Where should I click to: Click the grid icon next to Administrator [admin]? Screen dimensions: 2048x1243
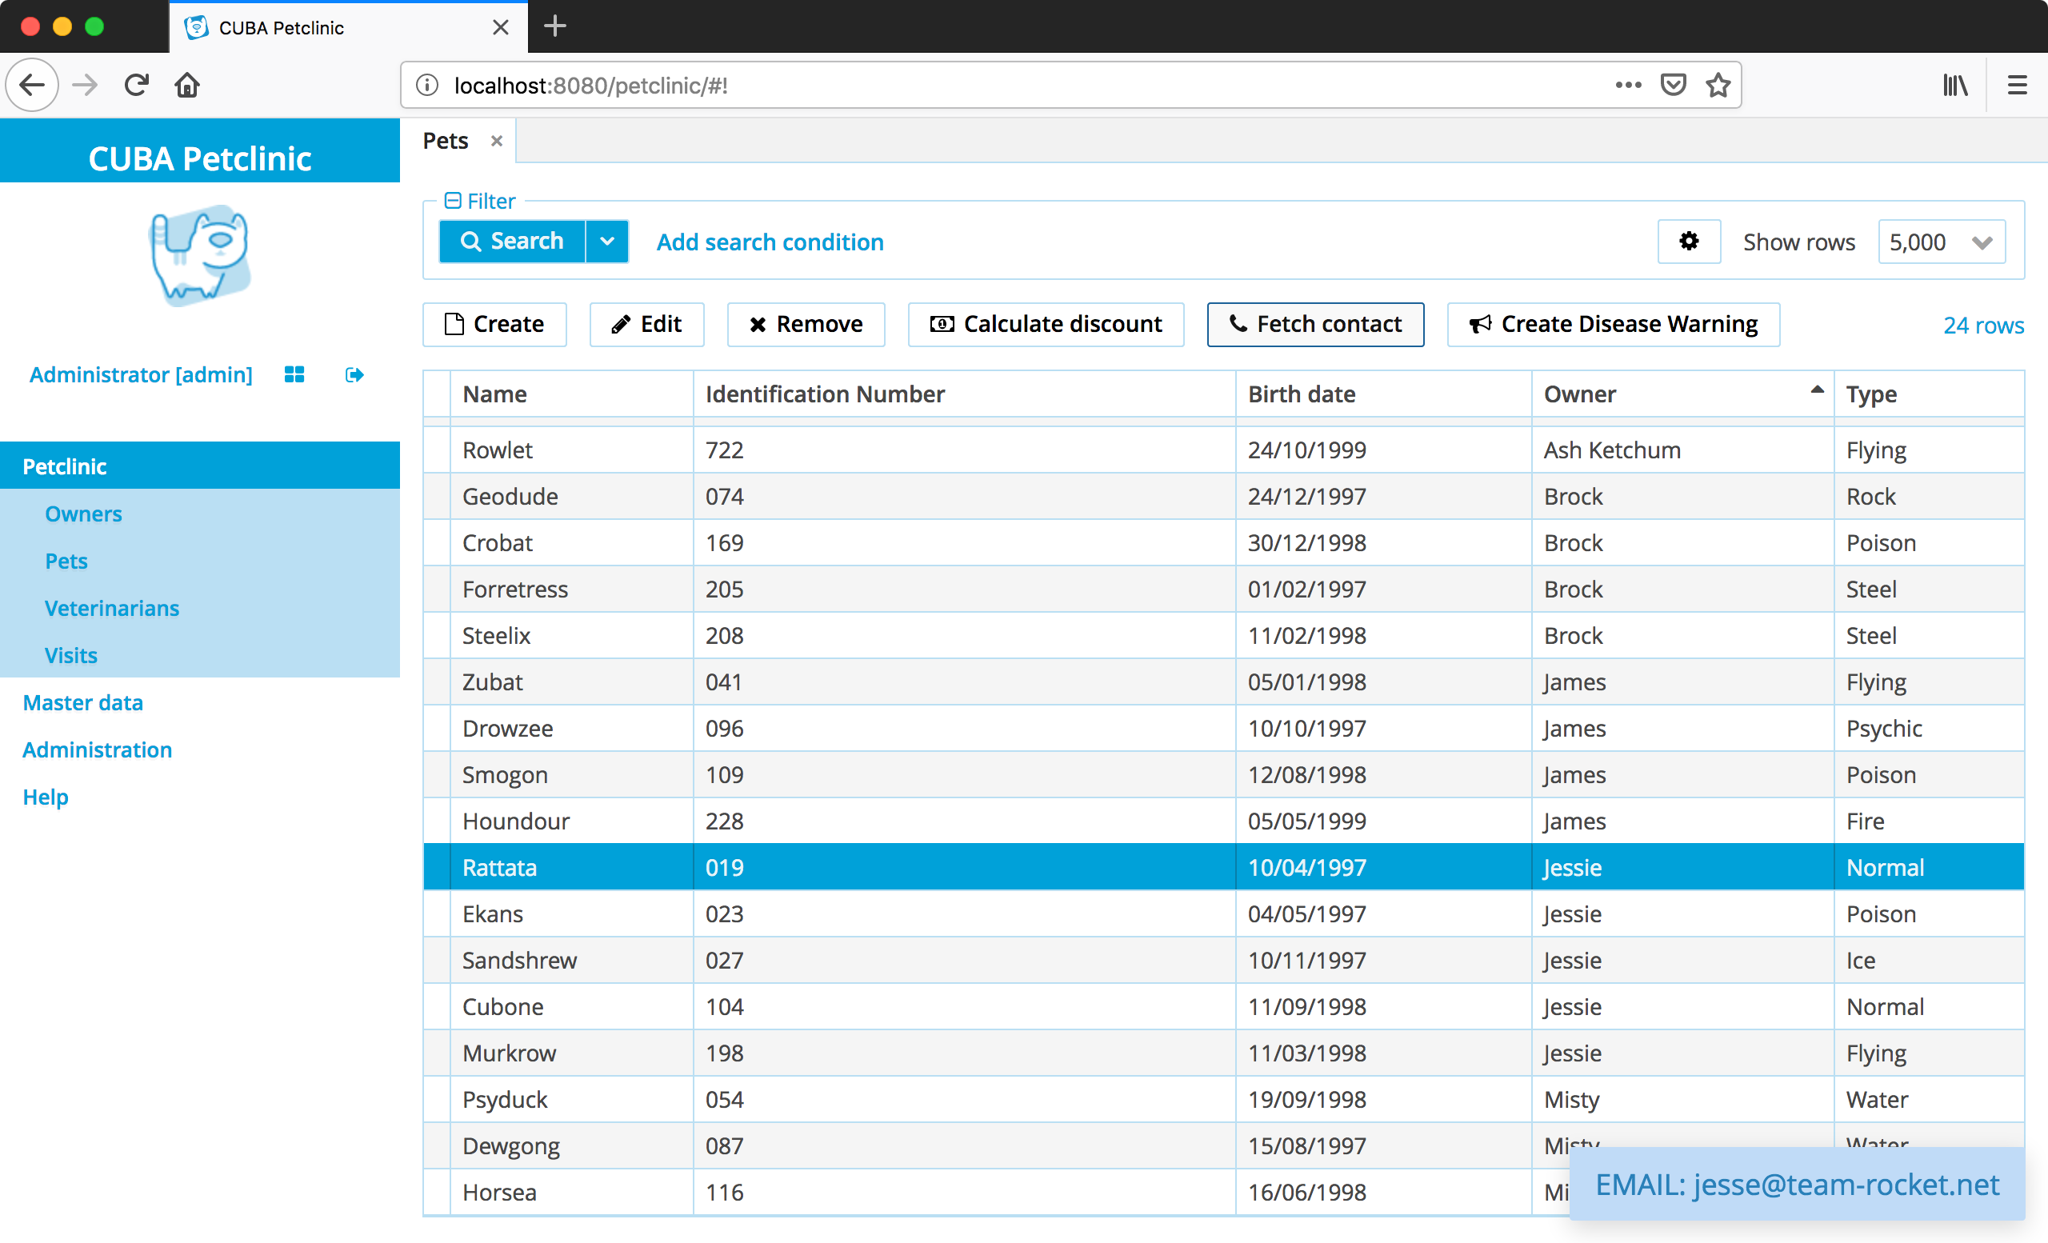point(294,374)
